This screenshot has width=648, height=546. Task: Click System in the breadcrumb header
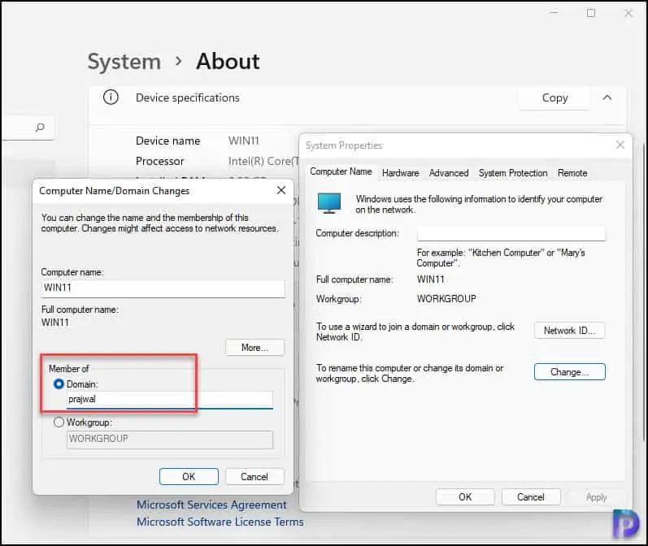[124, 62]
